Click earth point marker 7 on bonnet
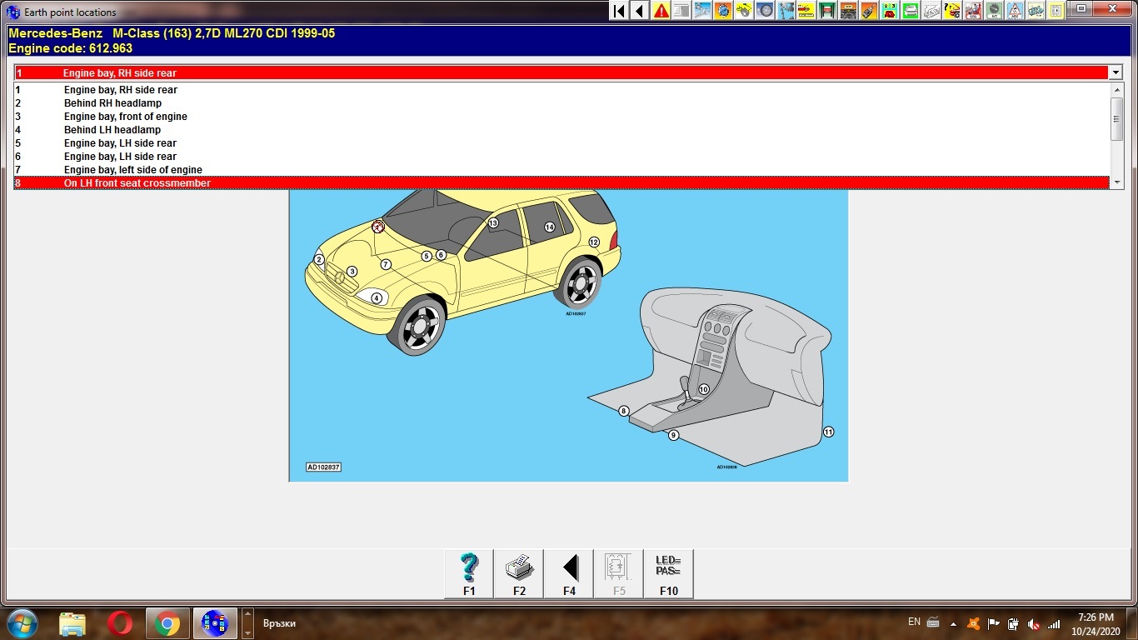1138x640 pixels. pos(386,264)
